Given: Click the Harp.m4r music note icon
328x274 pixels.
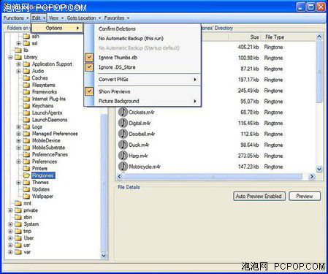Looking at the screenshot, I should pos(123,156).
